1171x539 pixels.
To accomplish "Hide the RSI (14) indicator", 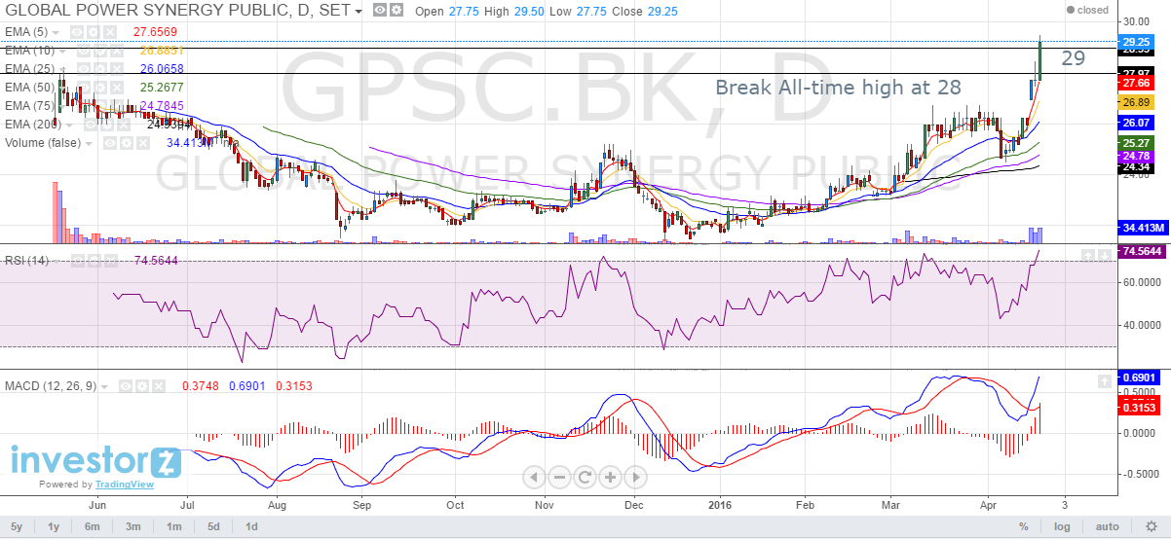I will [78, 261].
